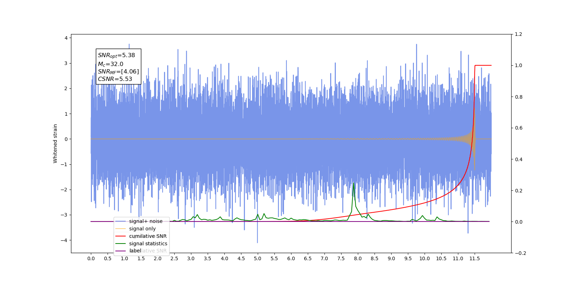
Task: Click the CSNR=5.53 annotation text
Action: 115,79
